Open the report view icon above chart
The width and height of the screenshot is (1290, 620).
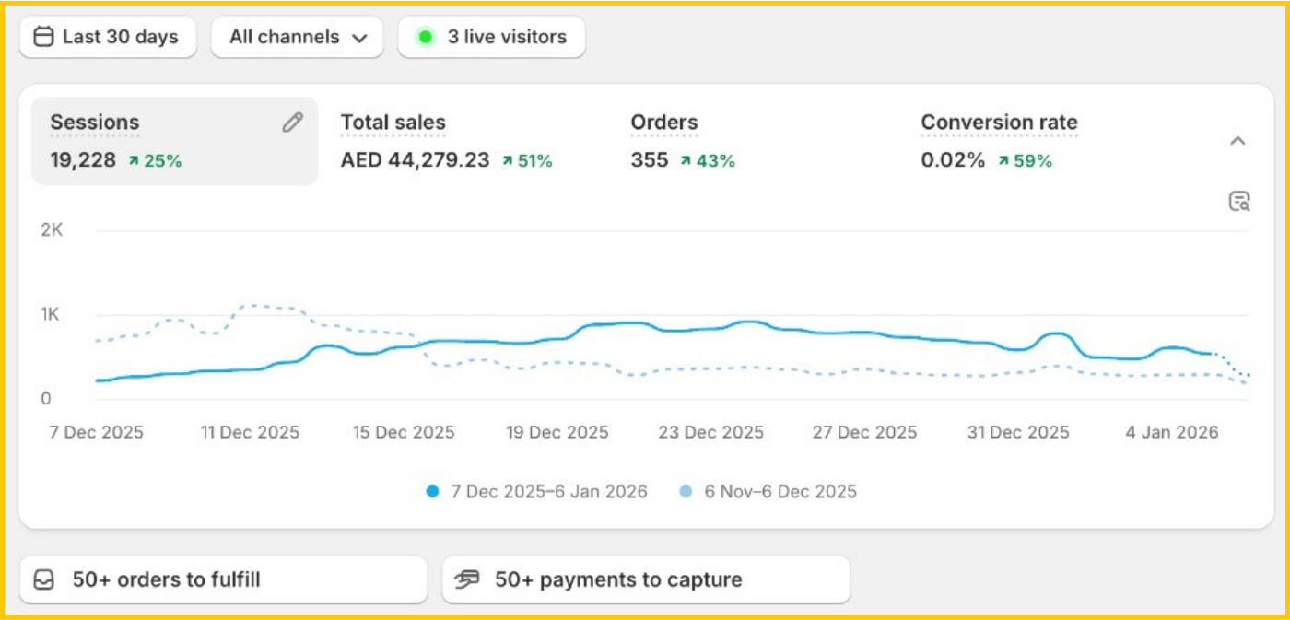1239,202
